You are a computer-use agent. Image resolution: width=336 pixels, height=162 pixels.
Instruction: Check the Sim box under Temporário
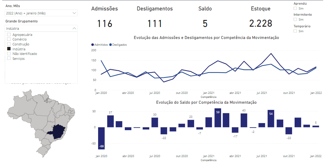[295, 31]
